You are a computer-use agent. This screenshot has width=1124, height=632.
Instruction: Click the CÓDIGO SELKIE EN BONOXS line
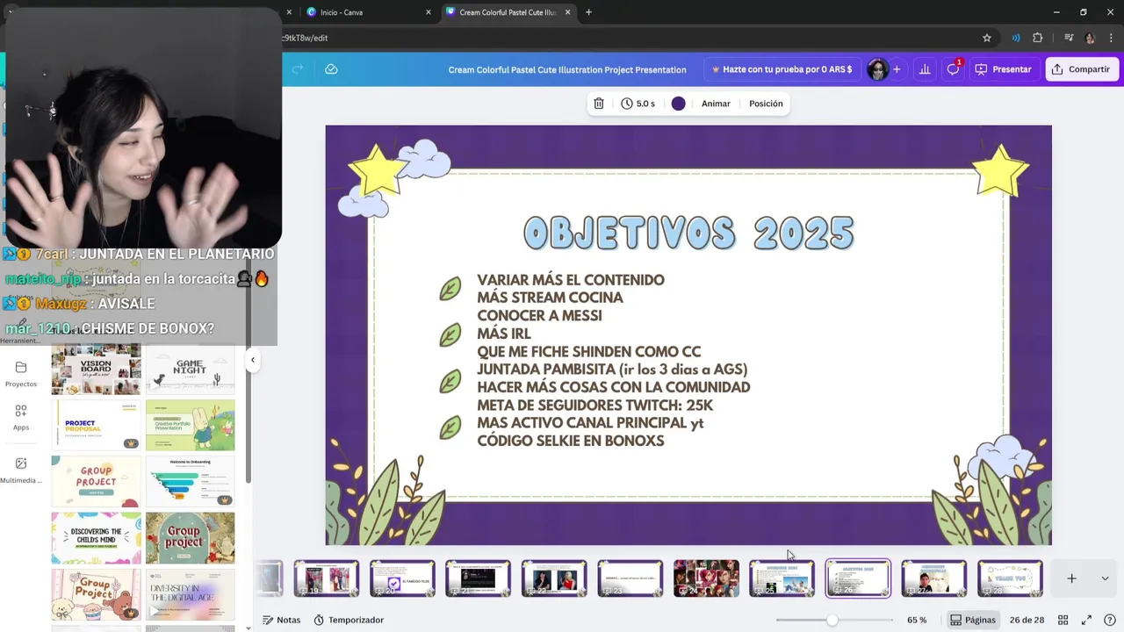570,441
